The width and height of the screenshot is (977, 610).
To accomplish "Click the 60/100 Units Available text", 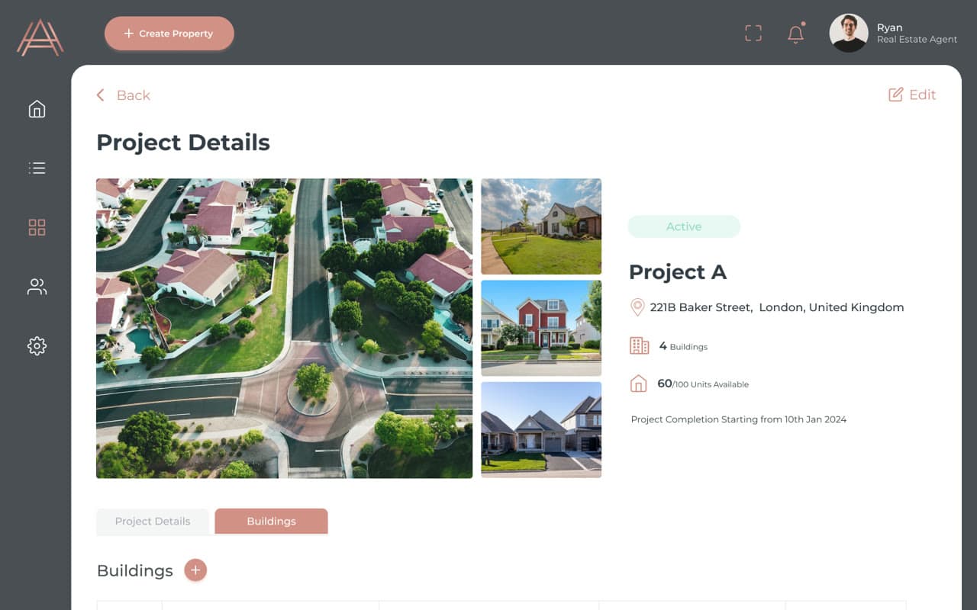I will tap(703, 384).
